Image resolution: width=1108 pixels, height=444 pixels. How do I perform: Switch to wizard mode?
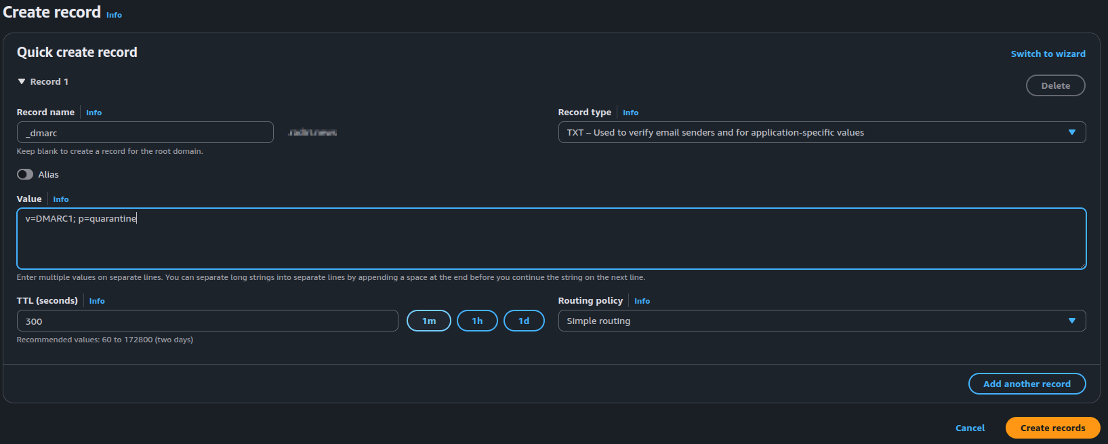point(1048,54)
